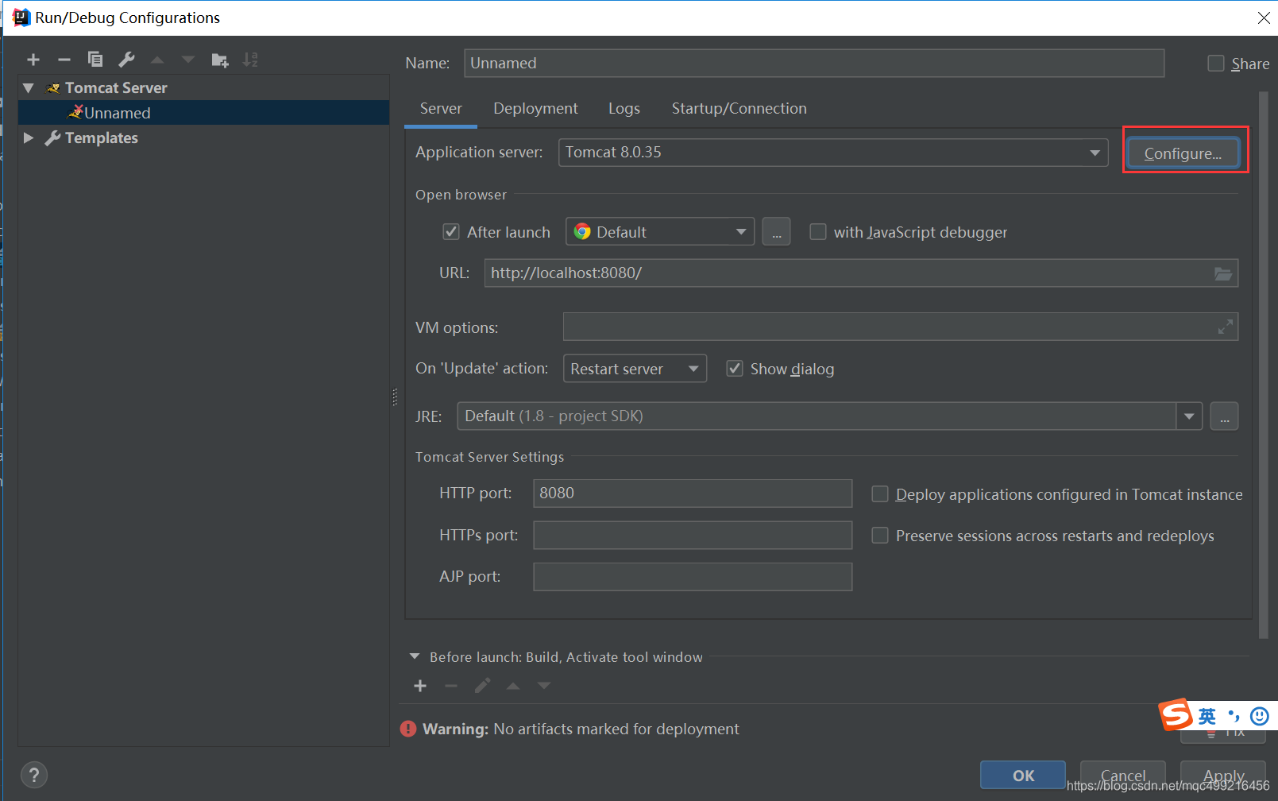Image resolution: width=1278 pixels, height=801 pixels.
Task: Move before launch task up
Action: click(513, 686)
